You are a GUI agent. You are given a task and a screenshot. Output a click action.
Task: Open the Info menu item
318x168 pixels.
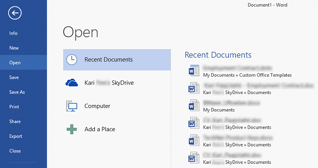pyautogui.click(x=14, y=33)
